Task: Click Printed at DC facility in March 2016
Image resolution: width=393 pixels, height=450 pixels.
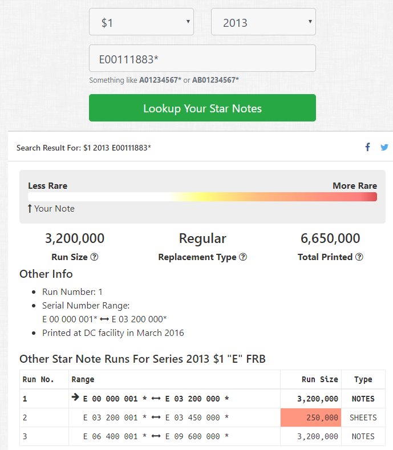Action: pos(113,333)
